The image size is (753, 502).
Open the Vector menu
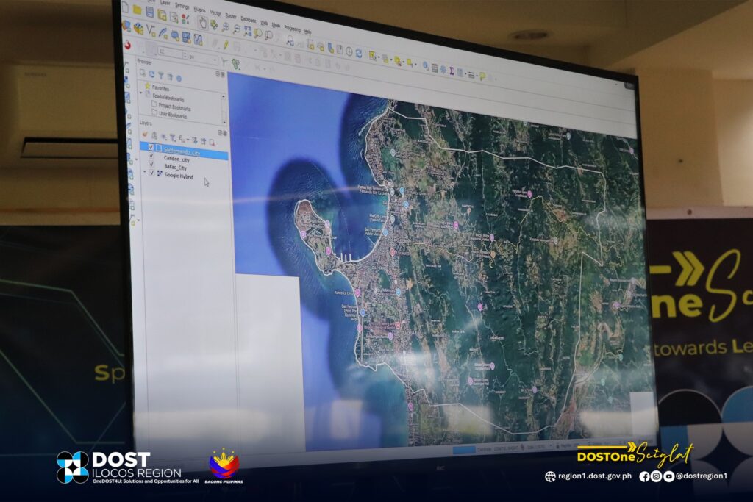[x=215, y=13]
